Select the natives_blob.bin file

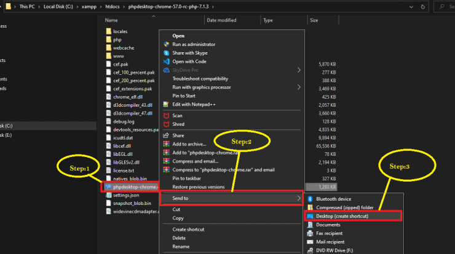click(130, 179)
